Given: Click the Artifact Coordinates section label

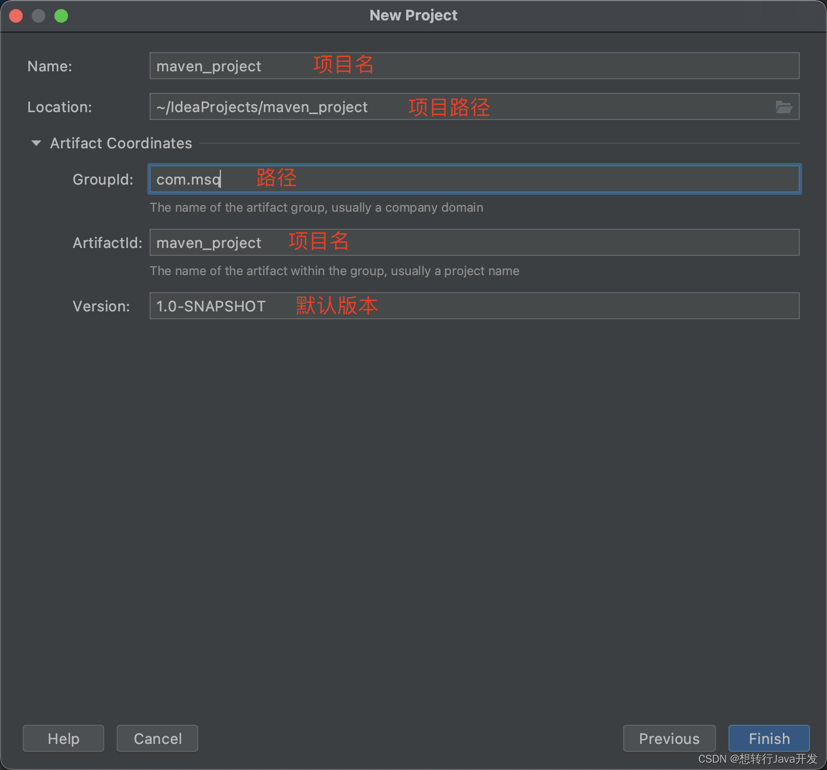Looking at the screenshot, I should (x=121, y=143).
